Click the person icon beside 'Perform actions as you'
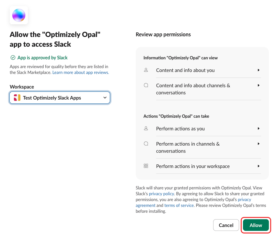Image resolution: width=276 pixels, height=239 pixels. click(x=146, y=128)
